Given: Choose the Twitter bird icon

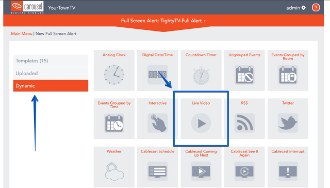Looking at the screenshot, I should (x=288, y=123).
